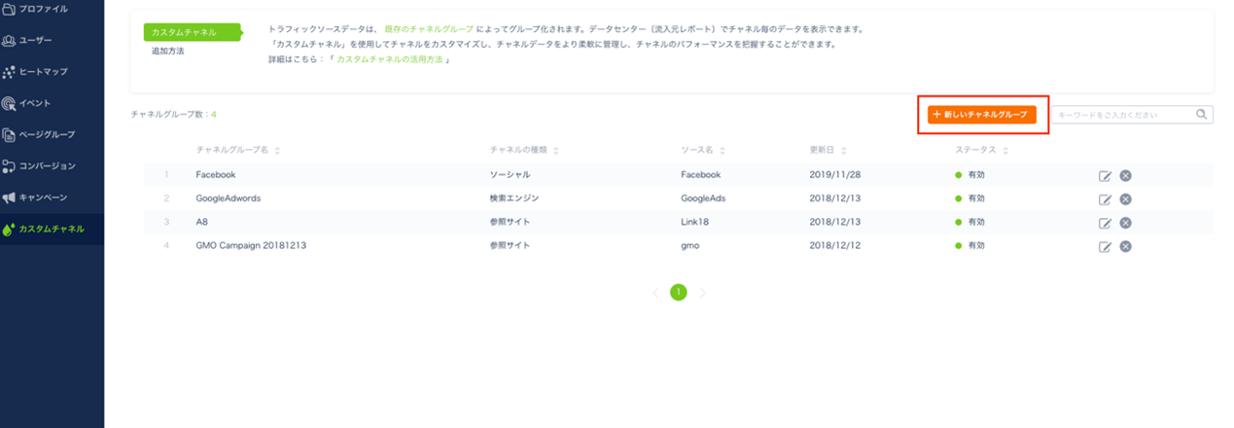The image size is (1234, 428).
Task: Delete the GoogleAdwords channel group
Action: coord(1125,199)
